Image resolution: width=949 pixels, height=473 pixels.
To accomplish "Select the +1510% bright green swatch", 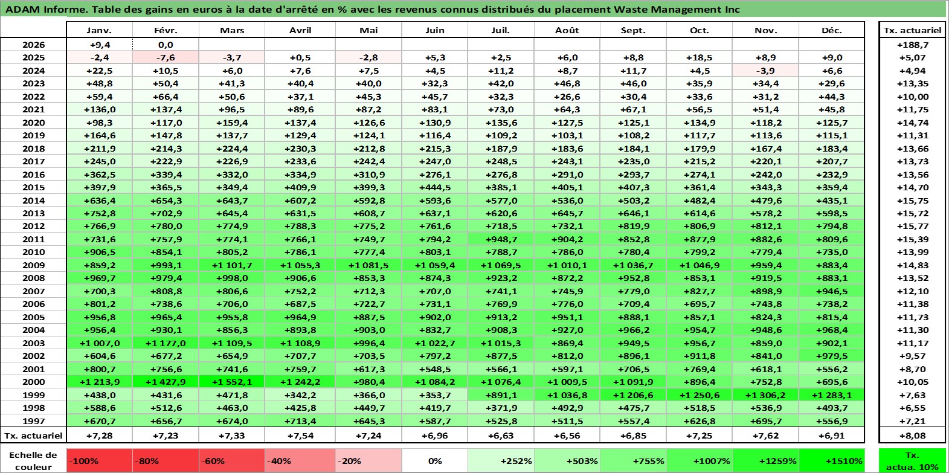I will pyautogui.click(x=832, y=460).
